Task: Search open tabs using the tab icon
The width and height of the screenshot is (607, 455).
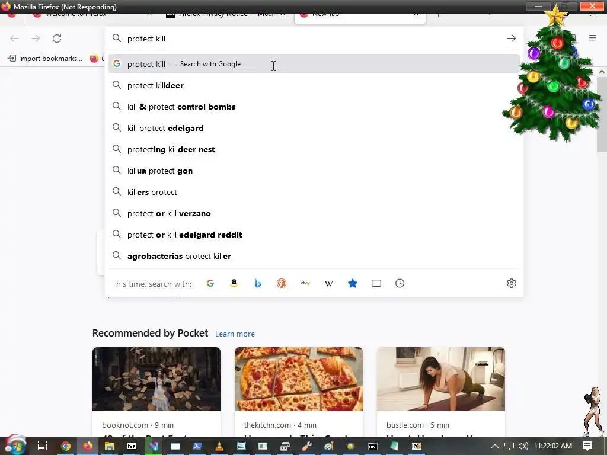Action: tap(376, 283)
